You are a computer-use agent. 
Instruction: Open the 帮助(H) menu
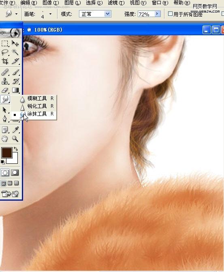click(x=182, y=3)
